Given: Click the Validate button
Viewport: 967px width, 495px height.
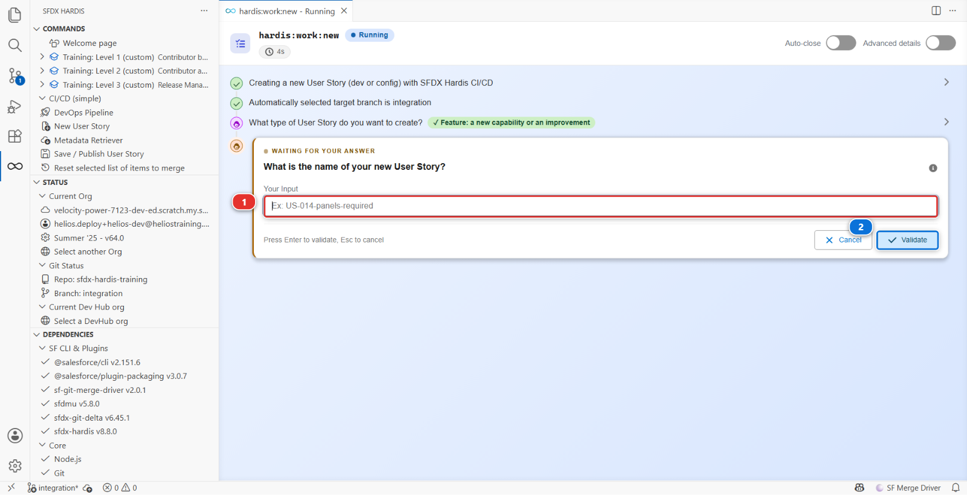Looking at the screenshot, I should 907,240.
